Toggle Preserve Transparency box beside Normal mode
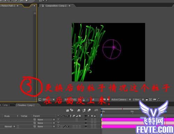 18,126
